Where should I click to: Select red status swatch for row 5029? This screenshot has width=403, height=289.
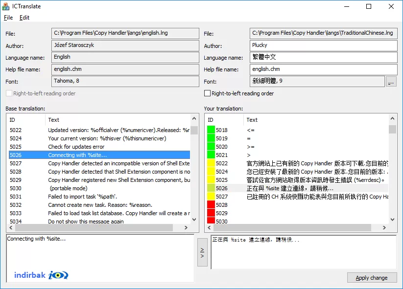[211, 213]
